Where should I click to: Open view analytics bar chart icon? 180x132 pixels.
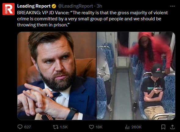pyautogui.click(x=127, y=127)
